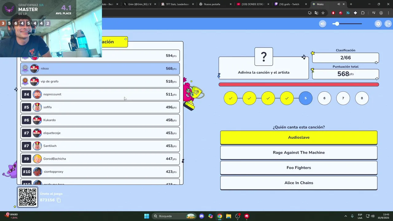The width and height of the screenshot is (393, 221).
Task: Select player row siontopproxy
Action: 100,172
